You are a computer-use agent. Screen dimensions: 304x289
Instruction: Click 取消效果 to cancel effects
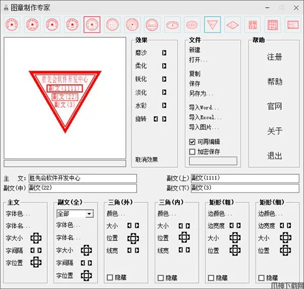coord(146,160)
